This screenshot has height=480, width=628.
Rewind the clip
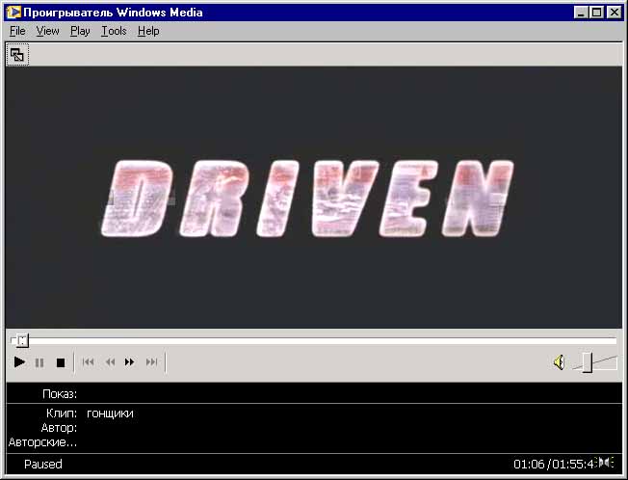(110, 362)
